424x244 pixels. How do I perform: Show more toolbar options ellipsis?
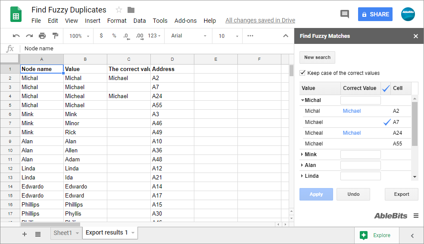[250, 36]
